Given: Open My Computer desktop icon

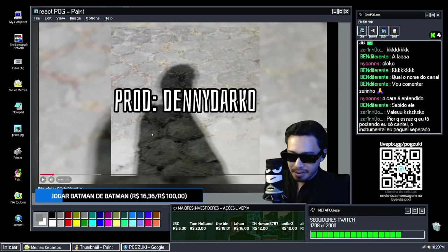Looking at the screenshot, I should (18, 17).
